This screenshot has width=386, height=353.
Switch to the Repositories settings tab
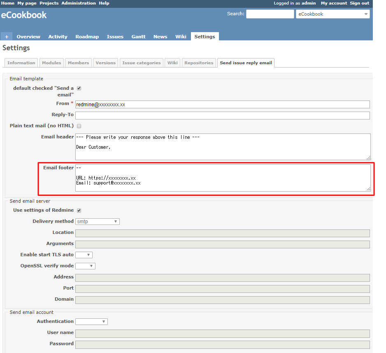point(199,63)
